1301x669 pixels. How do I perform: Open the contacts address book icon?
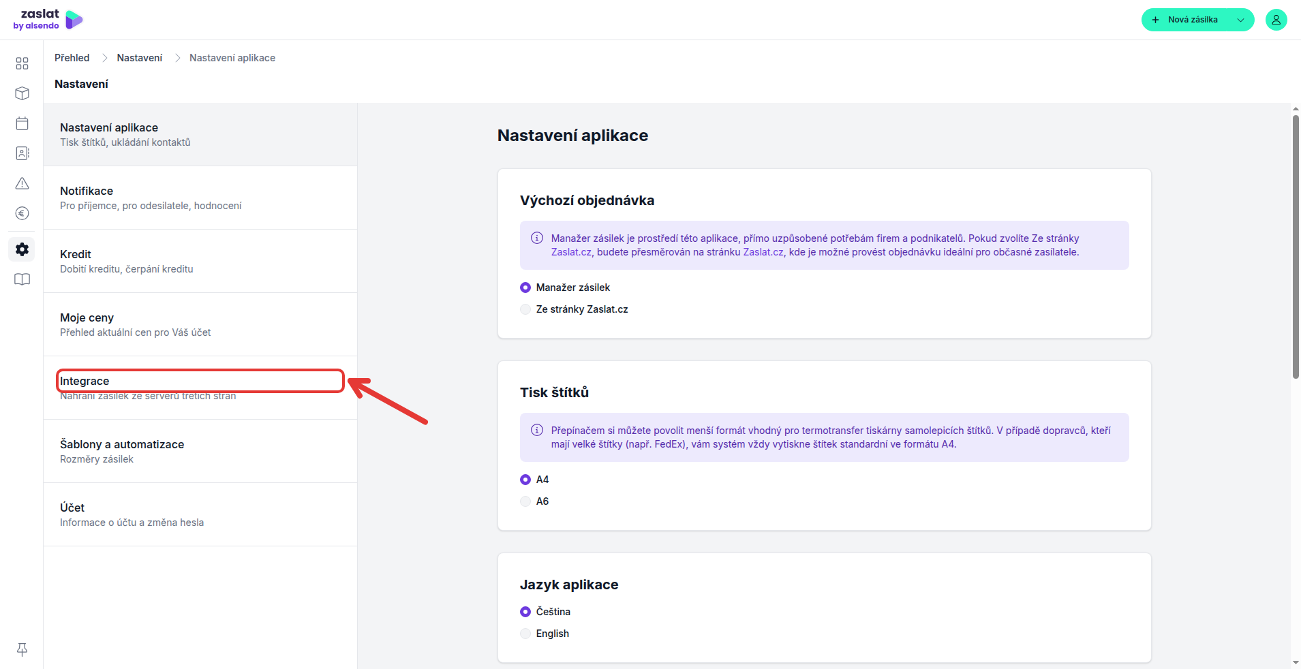pyautogui.click(x=22, y=153)
